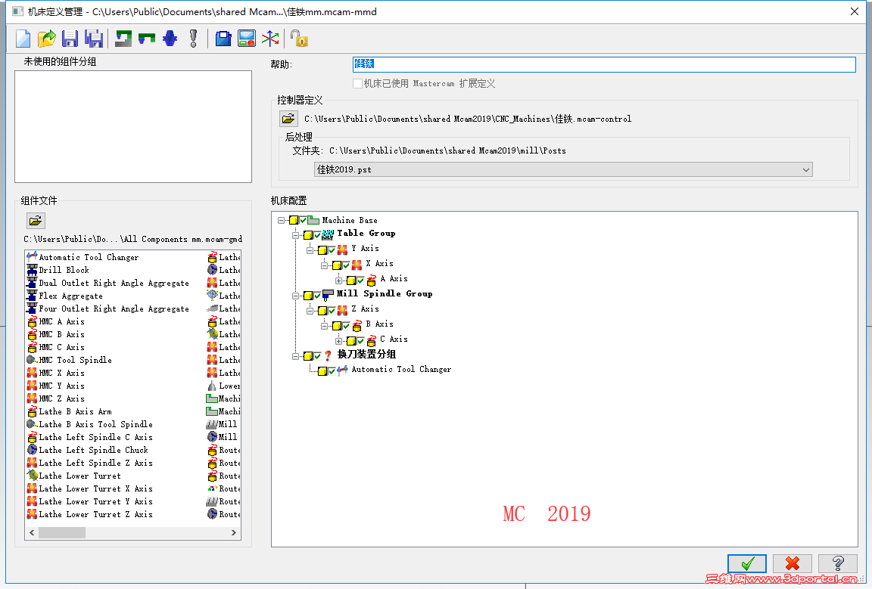Select the green mill machine type icon
Screen dimensions: 872x589
[x=123, y=39]
